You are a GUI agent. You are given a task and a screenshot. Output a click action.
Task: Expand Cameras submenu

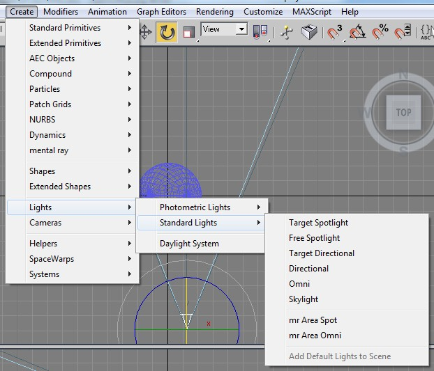click(x=73, y=223)
